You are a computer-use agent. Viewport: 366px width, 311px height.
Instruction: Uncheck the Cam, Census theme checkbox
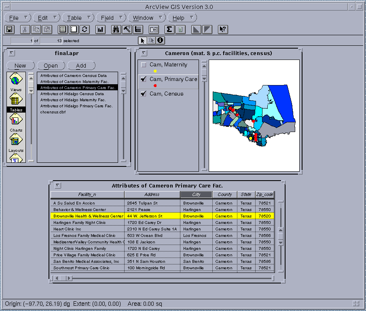144,94
